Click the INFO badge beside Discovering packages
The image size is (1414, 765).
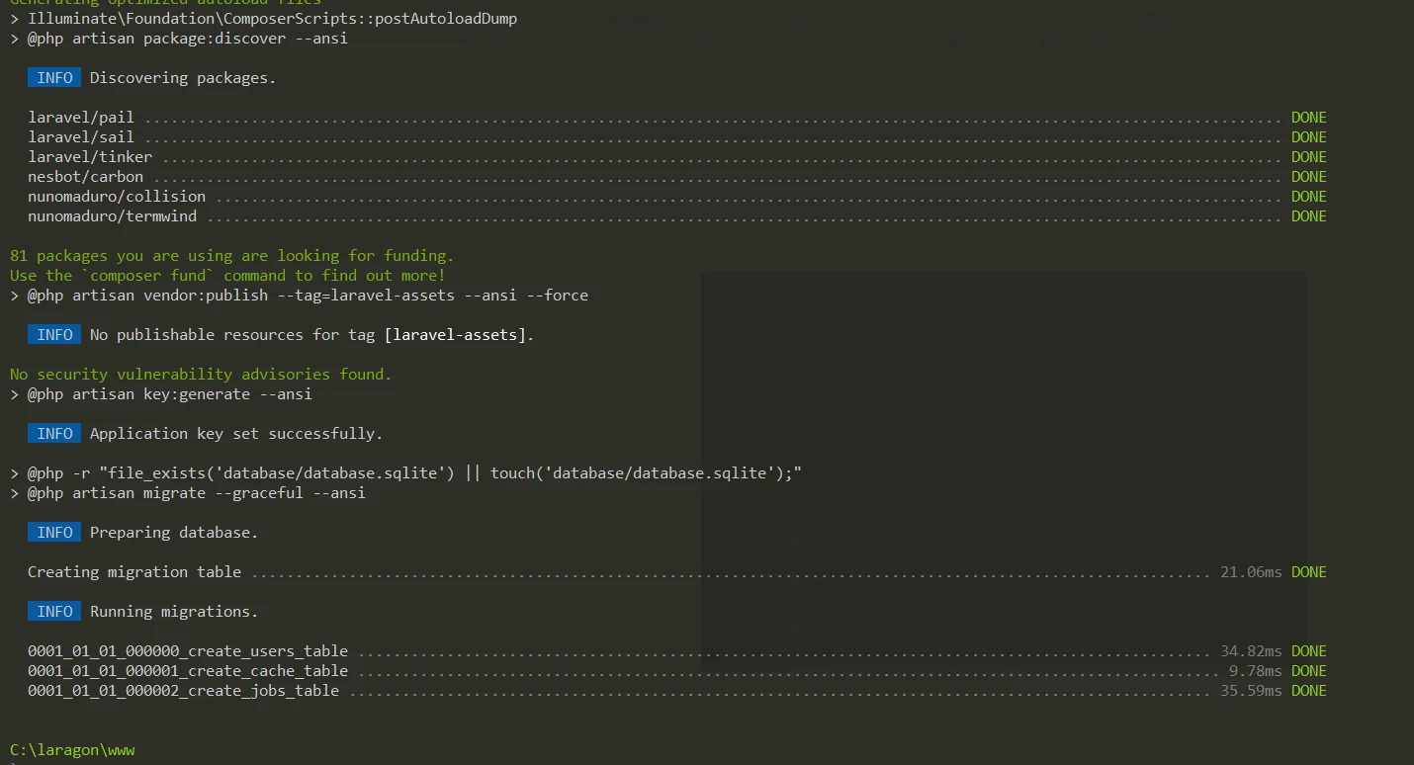click(x=54, y=78)
